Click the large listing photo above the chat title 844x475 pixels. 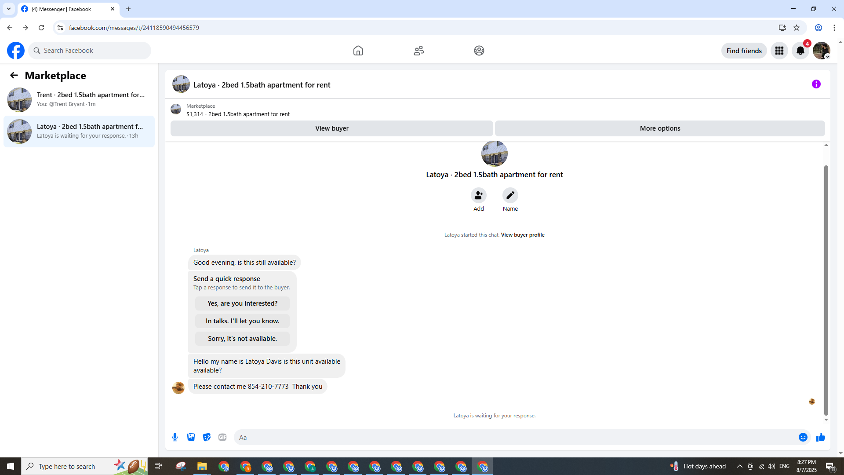tap(494, 153)
